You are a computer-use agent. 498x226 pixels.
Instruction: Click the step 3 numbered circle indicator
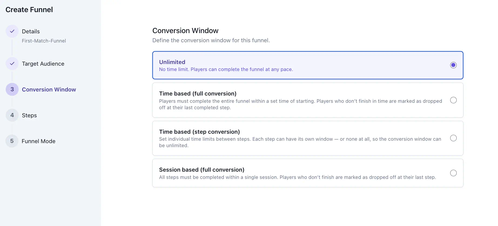coord(12,89)
